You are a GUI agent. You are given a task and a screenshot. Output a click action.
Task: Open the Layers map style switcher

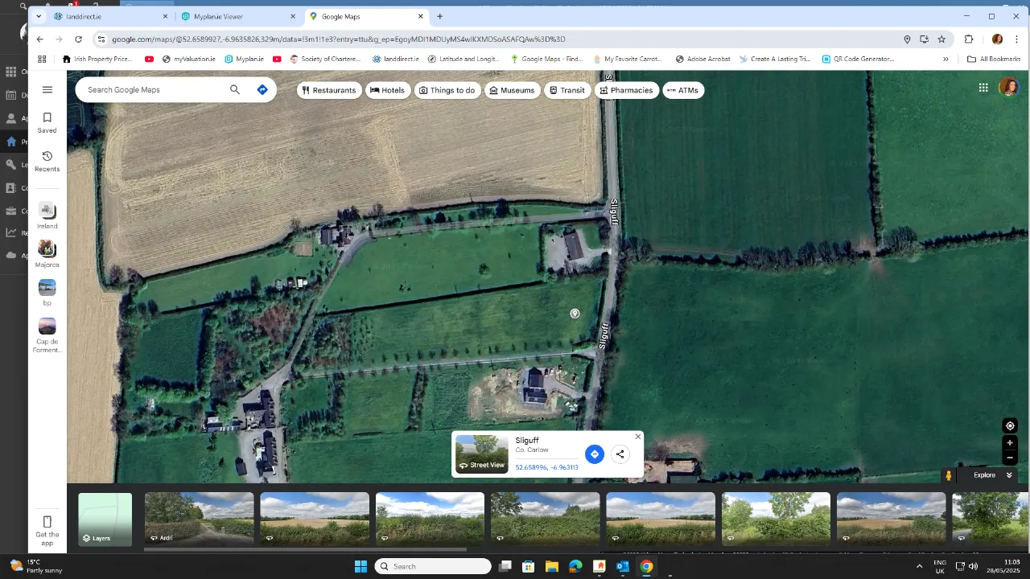point(105,519)
